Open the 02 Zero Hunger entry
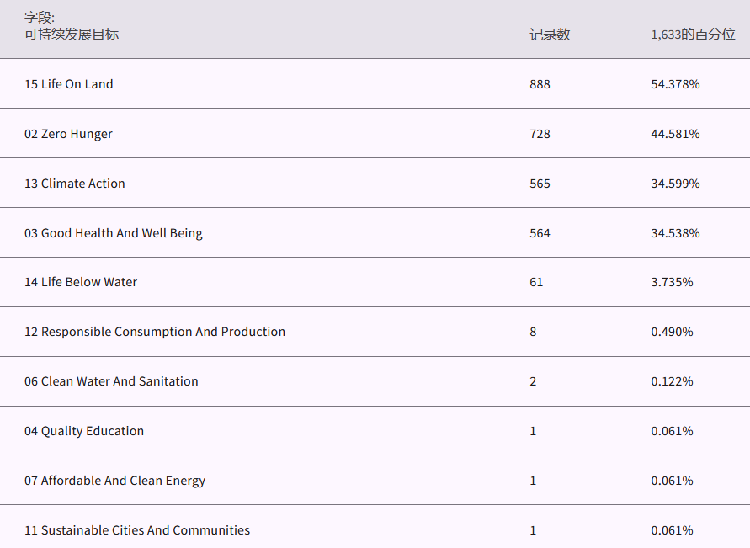The width and height of the screenshot is (750, 548). (68, 134)
